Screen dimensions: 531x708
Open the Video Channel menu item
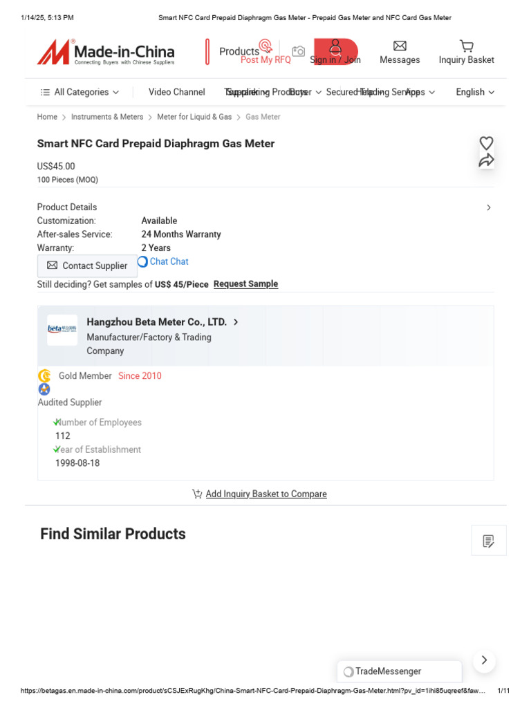pyautogui.click(x=176, y=92)
